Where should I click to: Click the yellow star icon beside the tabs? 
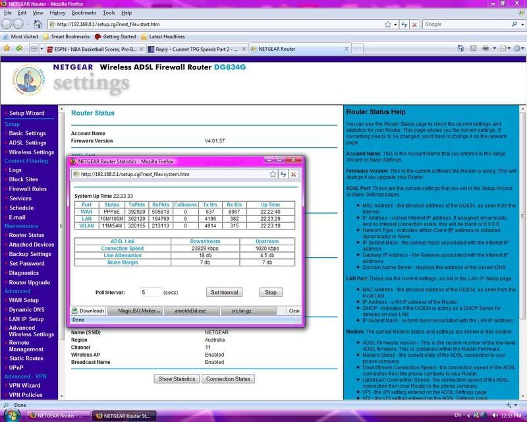pyautogui.click(x=7, y=48)
